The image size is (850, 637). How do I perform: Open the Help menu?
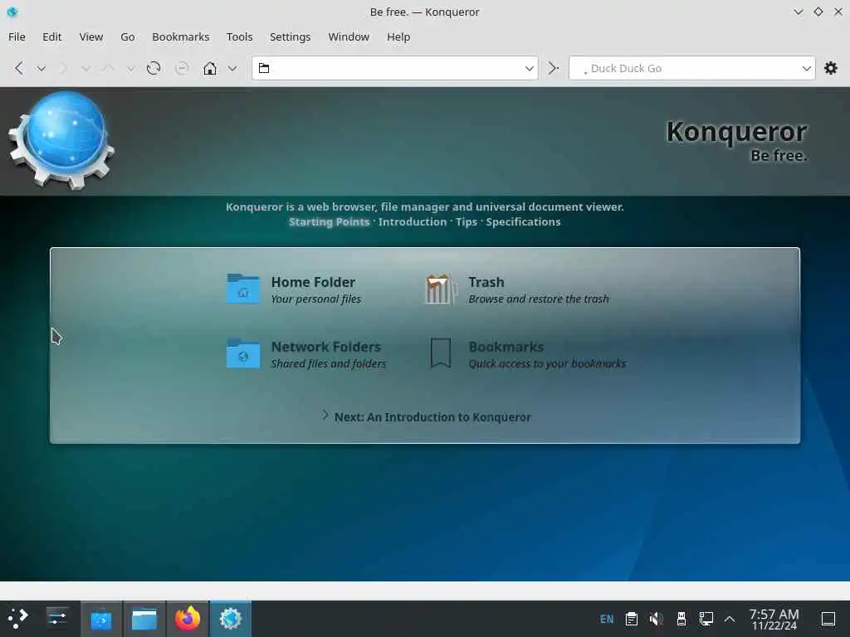tap(398, 36)
